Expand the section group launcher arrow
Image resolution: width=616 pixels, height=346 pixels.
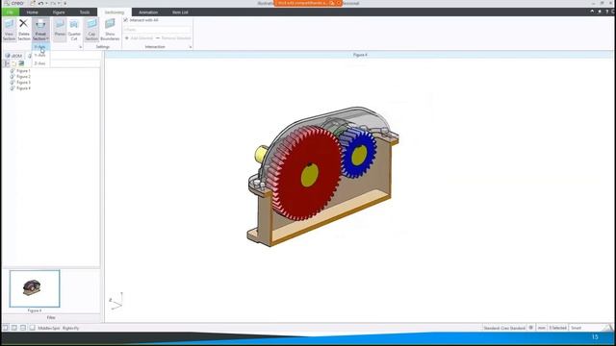(81, 47)
